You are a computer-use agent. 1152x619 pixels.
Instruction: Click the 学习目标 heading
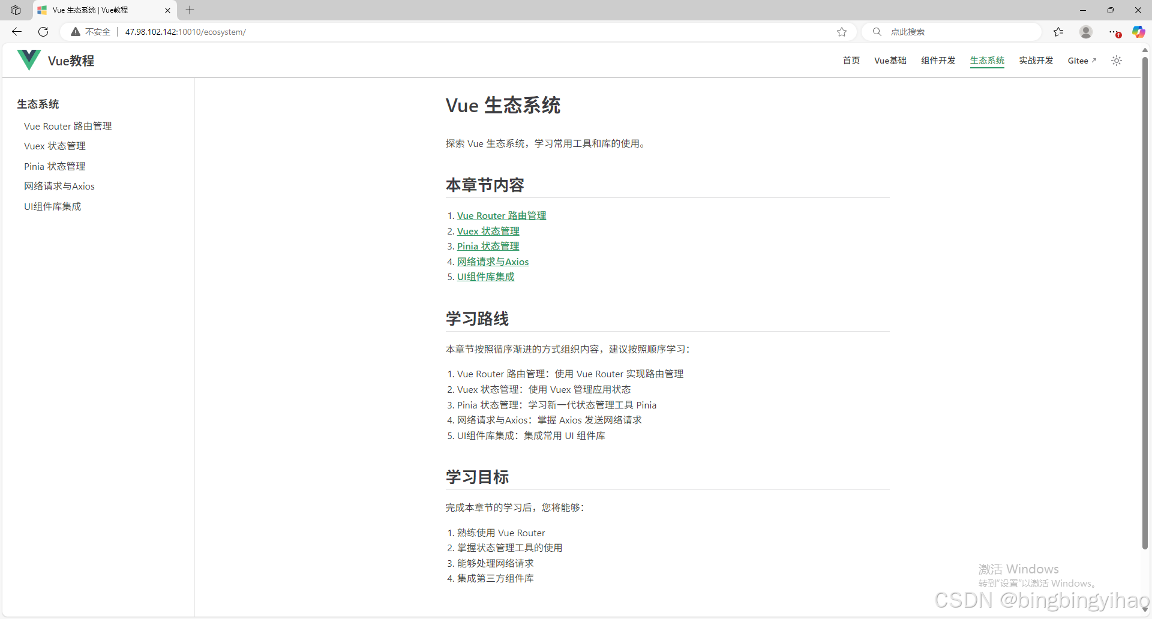[477, 477]
